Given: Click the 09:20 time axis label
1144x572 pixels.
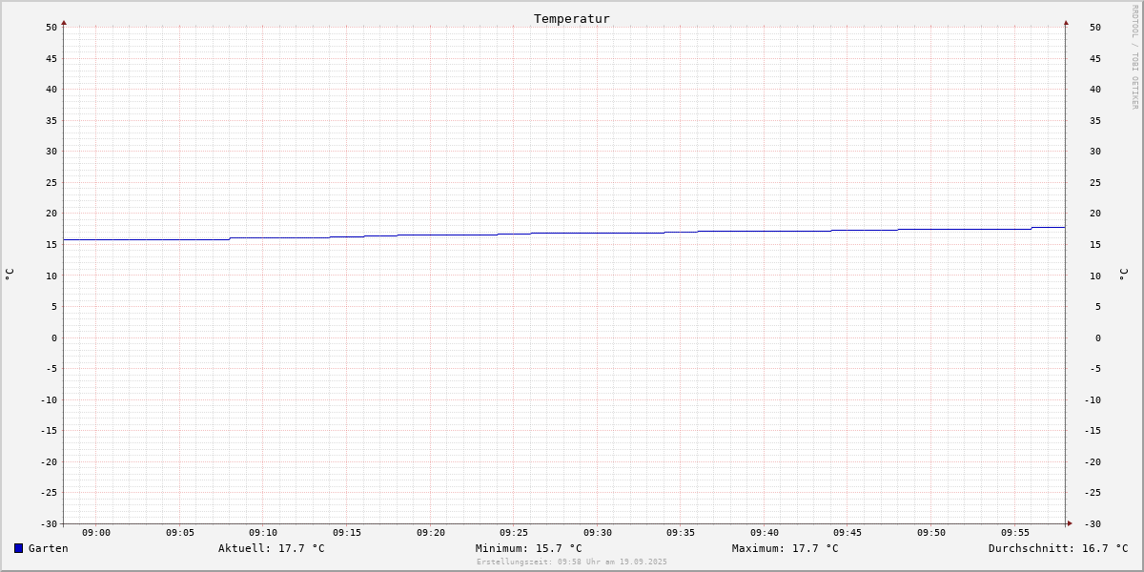Looking at the screenshot, I should 431,533.
